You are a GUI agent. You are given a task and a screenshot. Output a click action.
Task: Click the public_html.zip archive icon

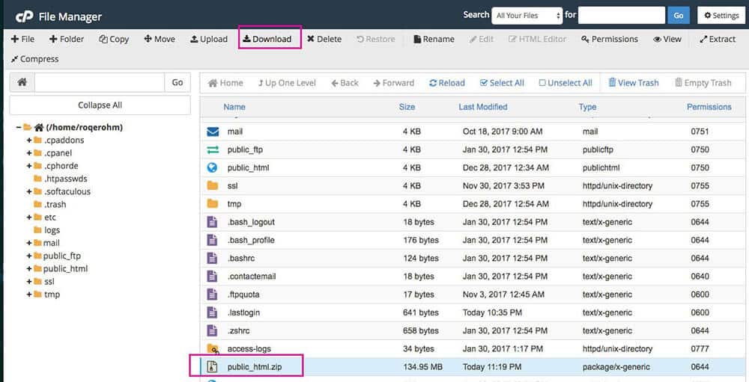click(213, 366)
